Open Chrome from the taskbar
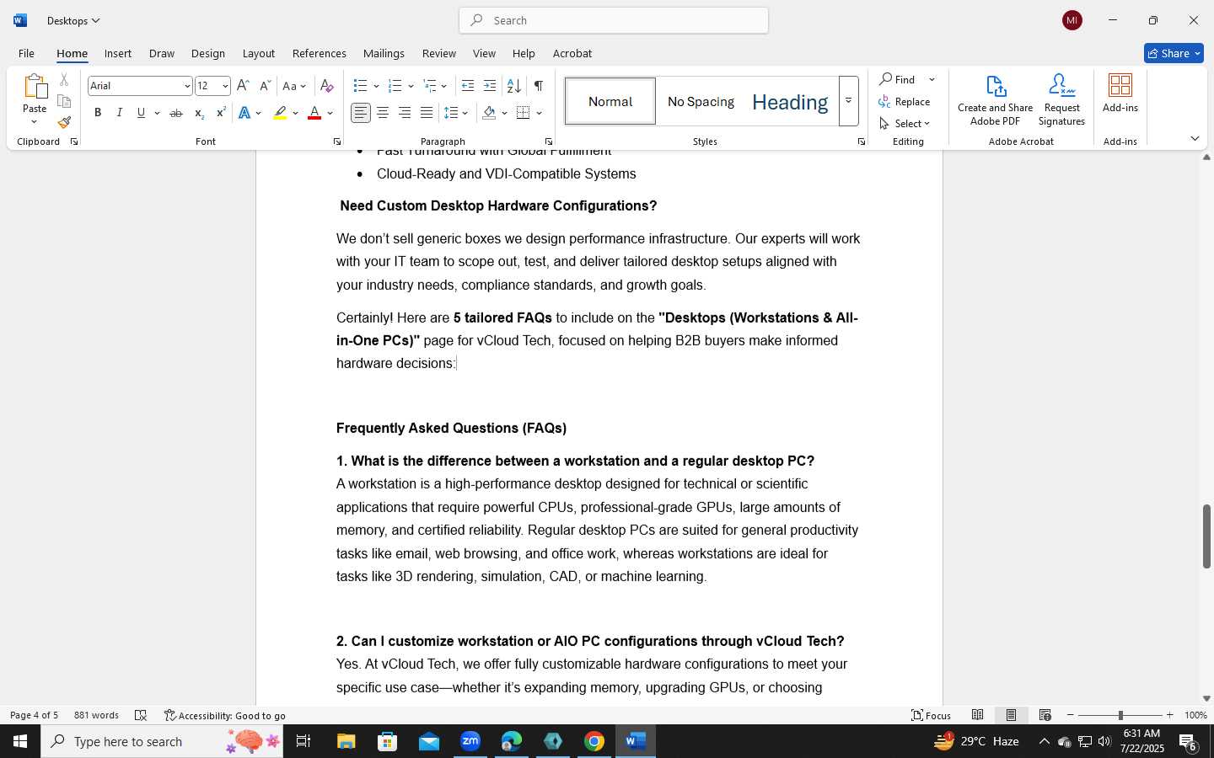Viewport: 1214px width, 758px height. pos(594,741)
